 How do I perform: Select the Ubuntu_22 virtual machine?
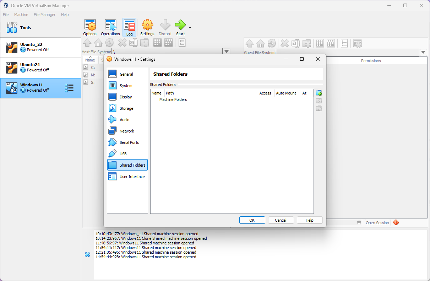(x=40, y=48)
